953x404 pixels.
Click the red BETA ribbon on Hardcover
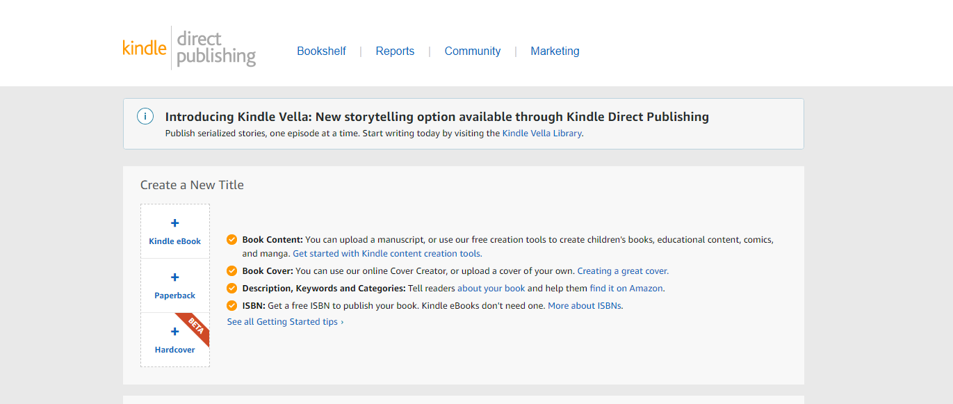click(195, 327)
